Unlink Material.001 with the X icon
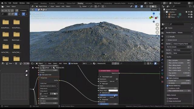The image size is (194, 109). 118,64
